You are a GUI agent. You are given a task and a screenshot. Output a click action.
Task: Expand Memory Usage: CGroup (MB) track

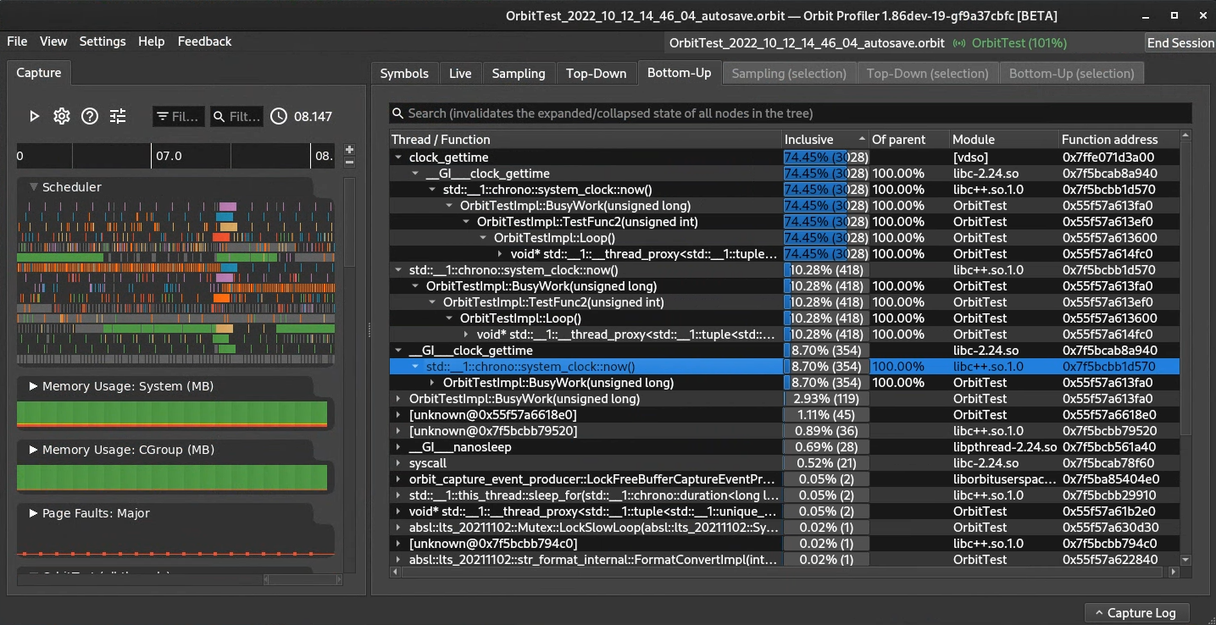tap(34, 450)
